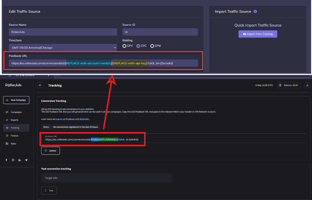Open the TimeZone dropdown
Viewport: 312px width, 200px height.
[63, 48]
